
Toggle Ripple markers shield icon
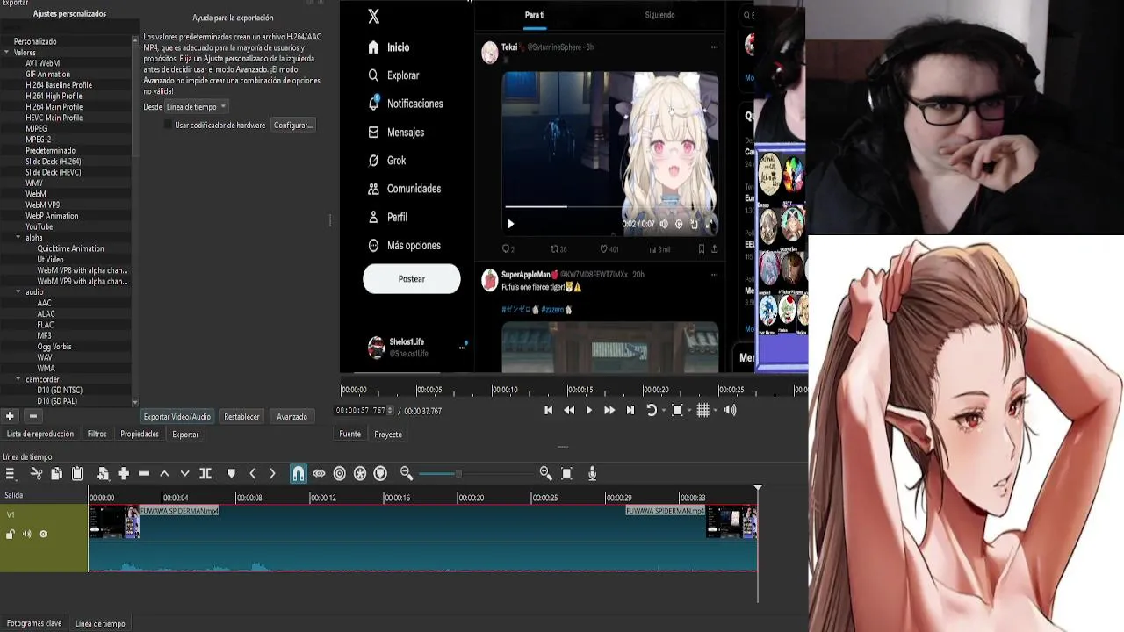pyautogui.click(x=380, y=473)
